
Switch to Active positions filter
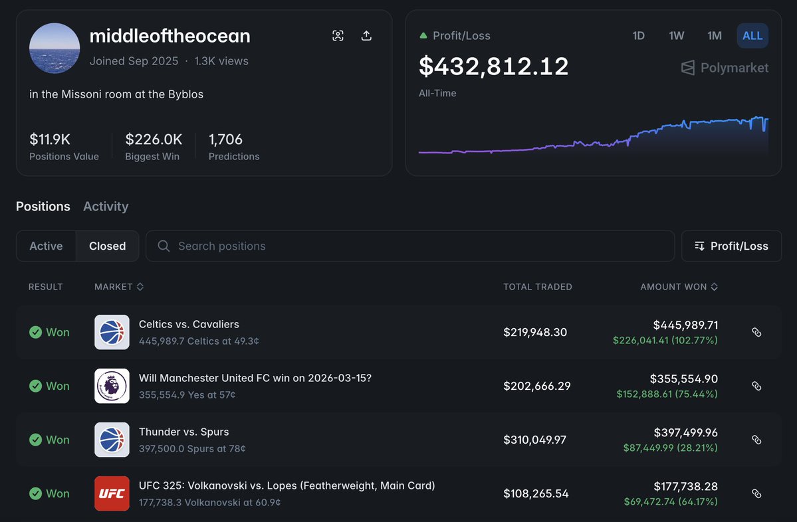(47, 246)
